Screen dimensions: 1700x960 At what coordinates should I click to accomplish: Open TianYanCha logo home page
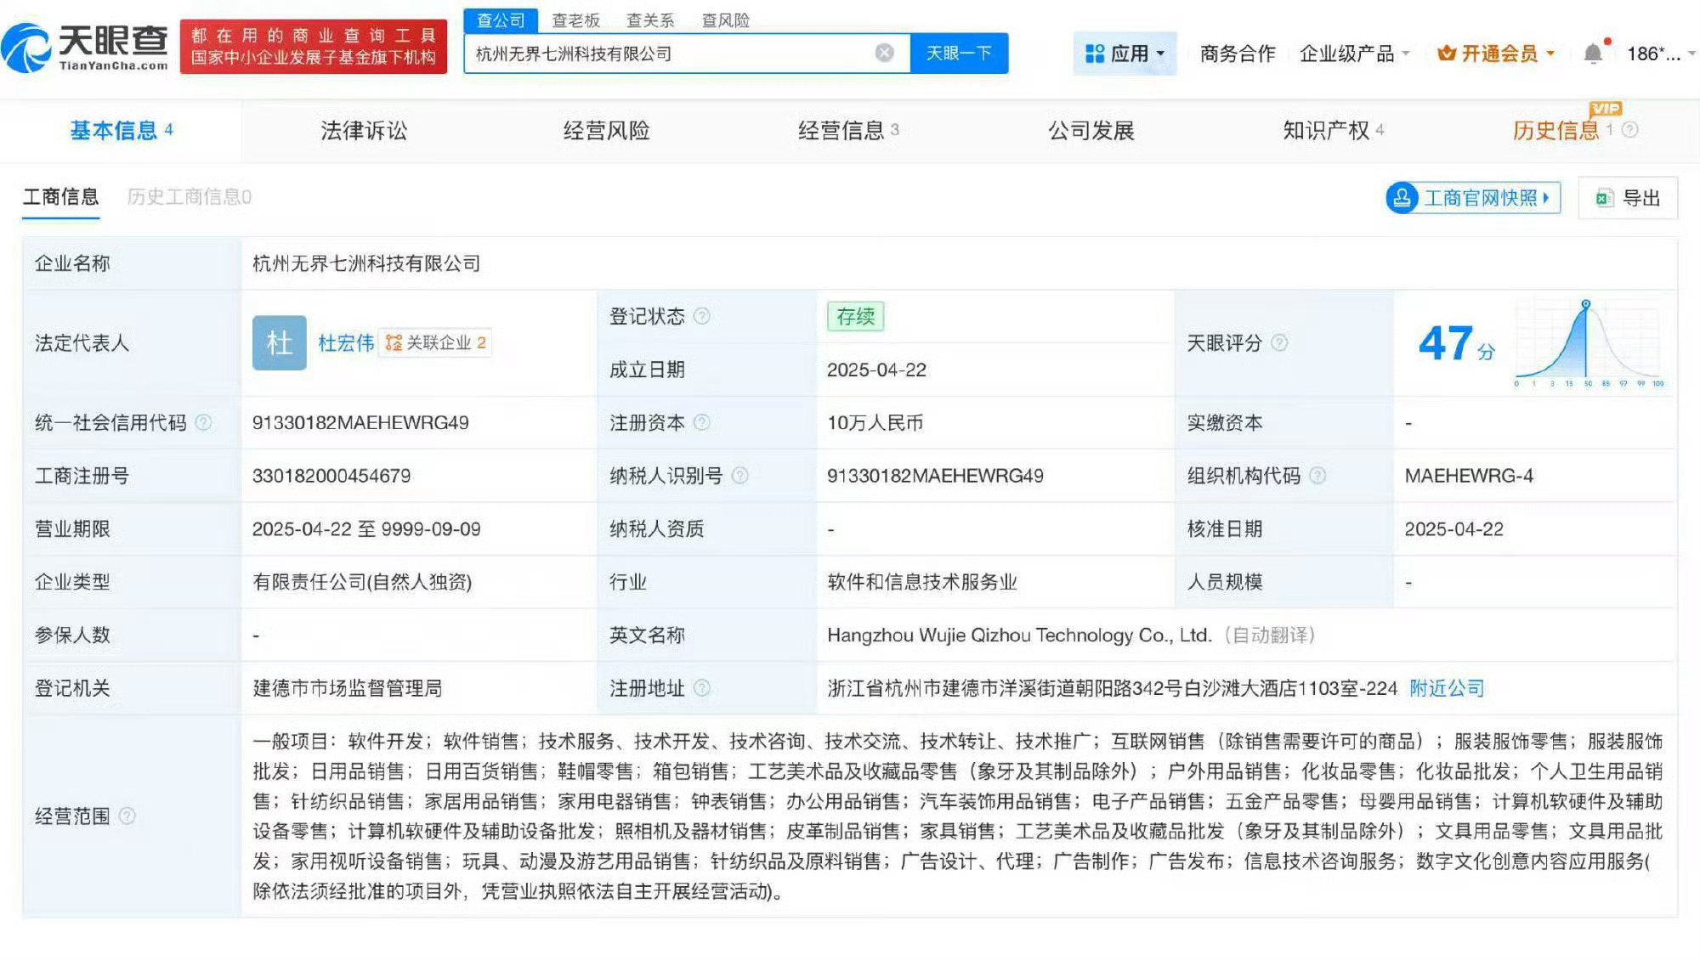[85, 47]
